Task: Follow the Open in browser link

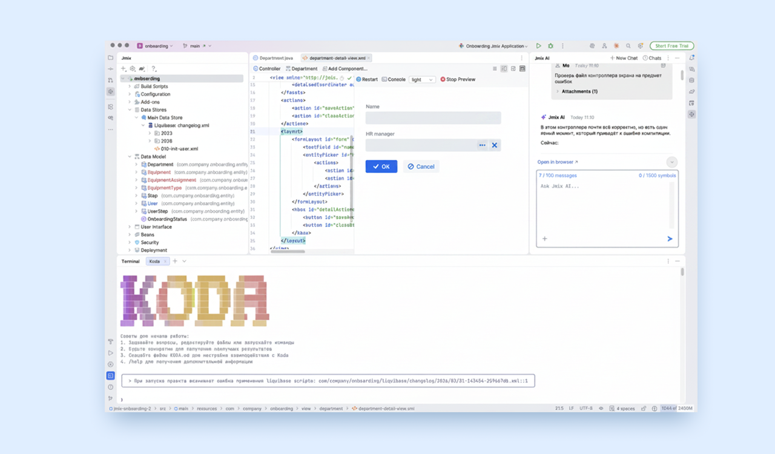Action: (558, 162)
